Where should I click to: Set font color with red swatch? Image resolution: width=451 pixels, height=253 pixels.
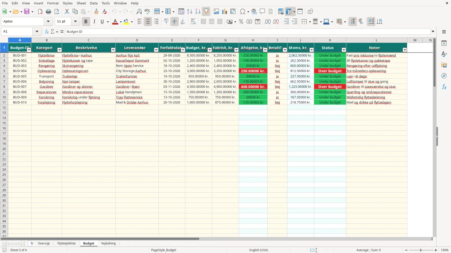(115, 22)
